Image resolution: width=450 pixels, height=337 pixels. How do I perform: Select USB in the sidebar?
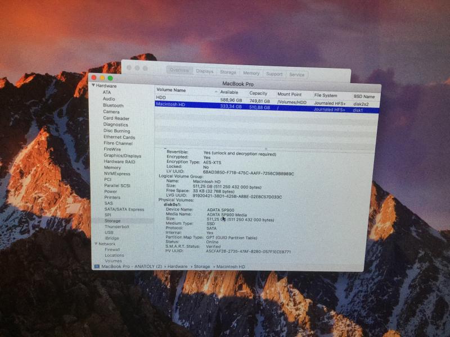tap(109, 233)
